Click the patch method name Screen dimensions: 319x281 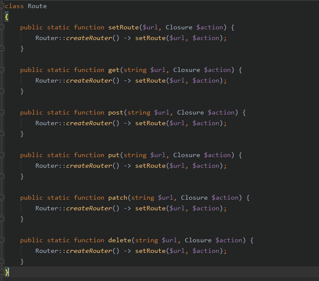pyautogui.click(x=118, y=198)
